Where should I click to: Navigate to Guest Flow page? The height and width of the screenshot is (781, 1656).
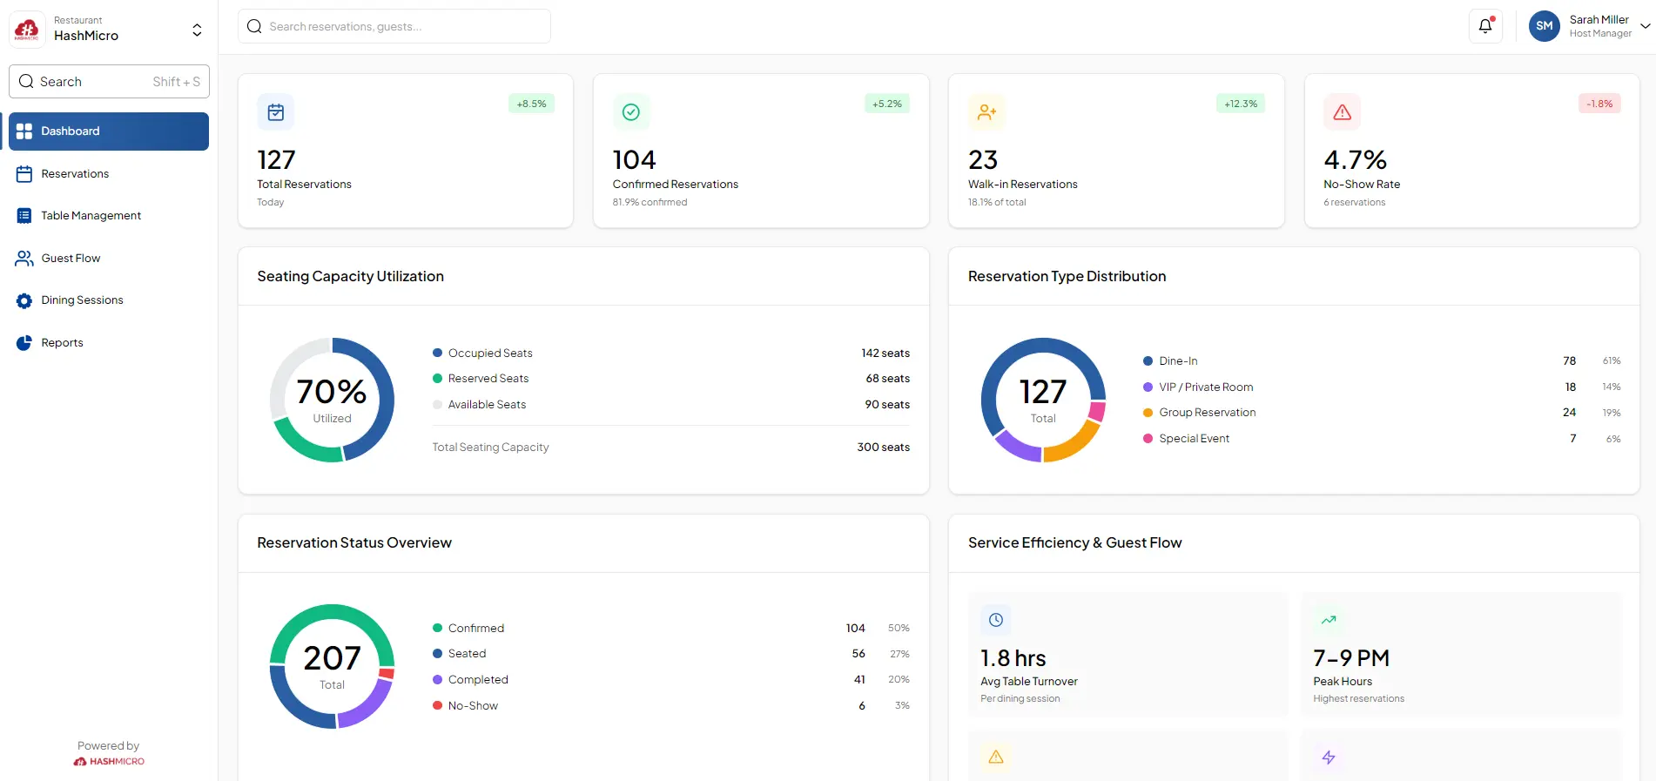click(71, 259)
